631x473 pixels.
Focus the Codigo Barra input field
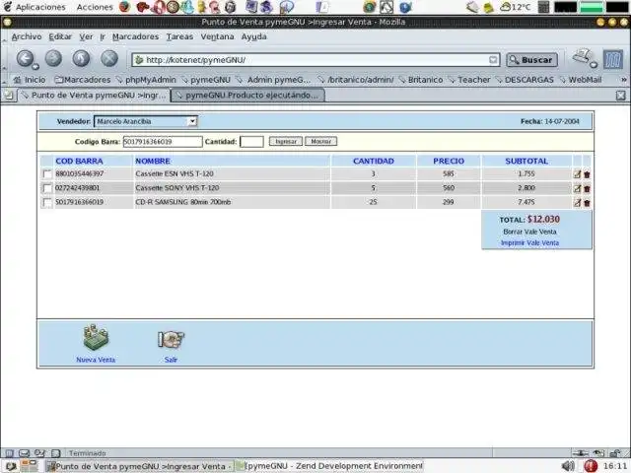163,142
